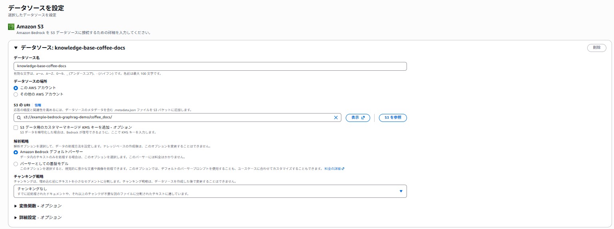Click the S3 URI text input
Image resolution: width=614 pixels, height=229 pixels.
click(177, 117)
